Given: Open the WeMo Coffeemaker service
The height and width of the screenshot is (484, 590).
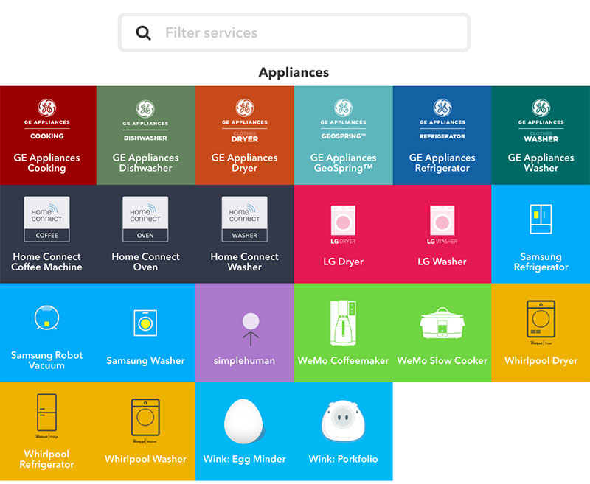Looking at the screenshot, I should [344, 333].
